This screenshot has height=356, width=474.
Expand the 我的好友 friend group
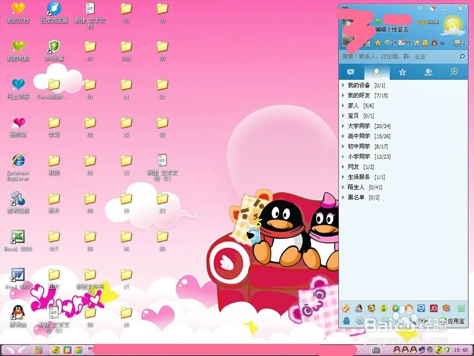(x=358, y=95)
